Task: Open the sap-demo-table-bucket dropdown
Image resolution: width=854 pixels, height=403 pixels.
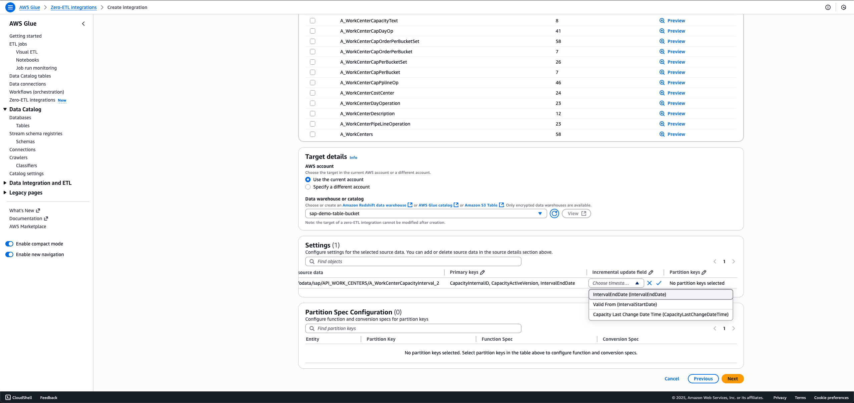Action: coord(426,213)
